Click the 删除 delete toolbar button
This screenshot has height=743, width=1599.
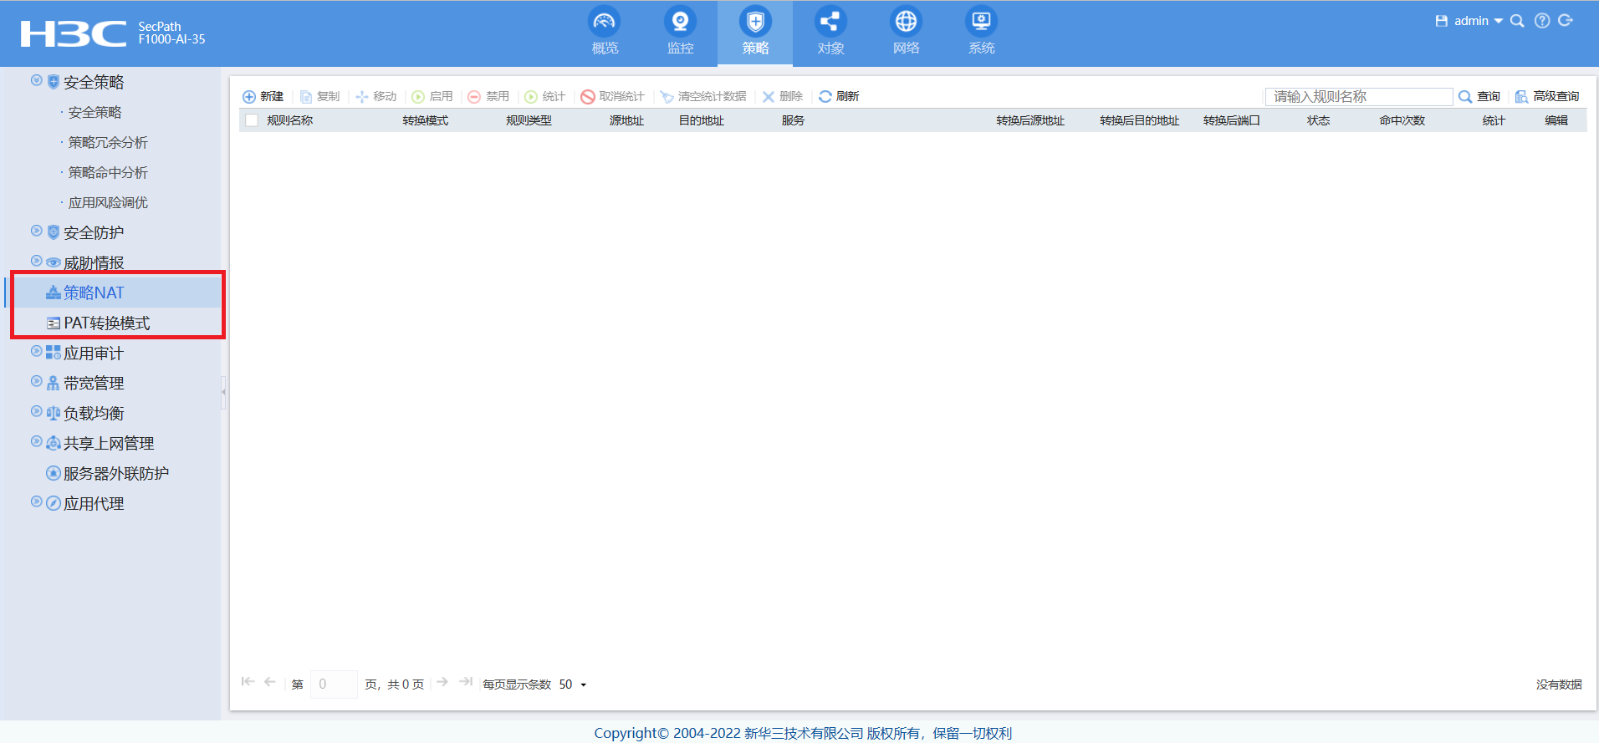point(782,97)
